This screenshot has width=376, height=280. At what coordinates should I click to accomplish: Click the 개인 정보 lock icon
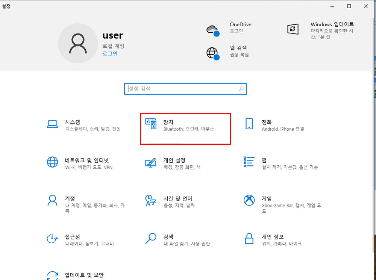[x=249, y=239]
